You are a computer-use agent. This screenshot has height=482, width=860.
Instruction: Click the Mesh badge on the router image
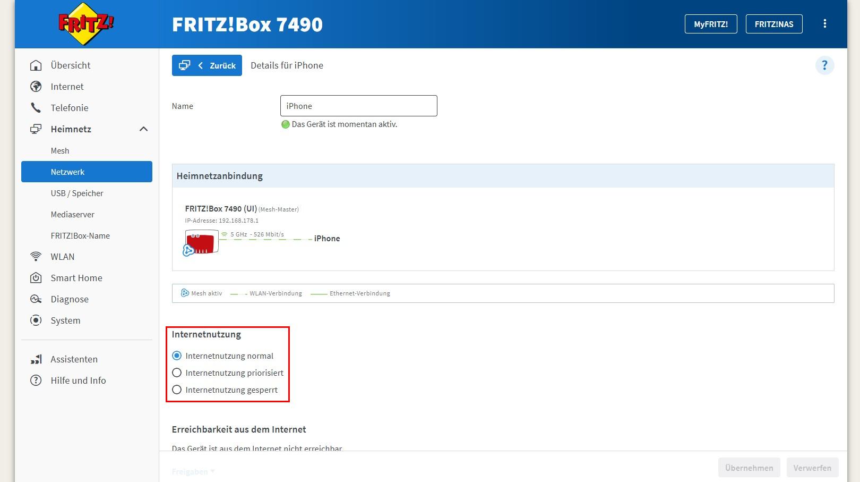[188, 250]
